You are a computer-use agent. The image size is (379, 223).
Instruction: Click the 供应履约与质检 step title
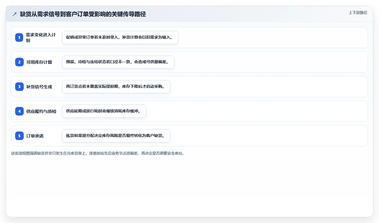[41, 111]
